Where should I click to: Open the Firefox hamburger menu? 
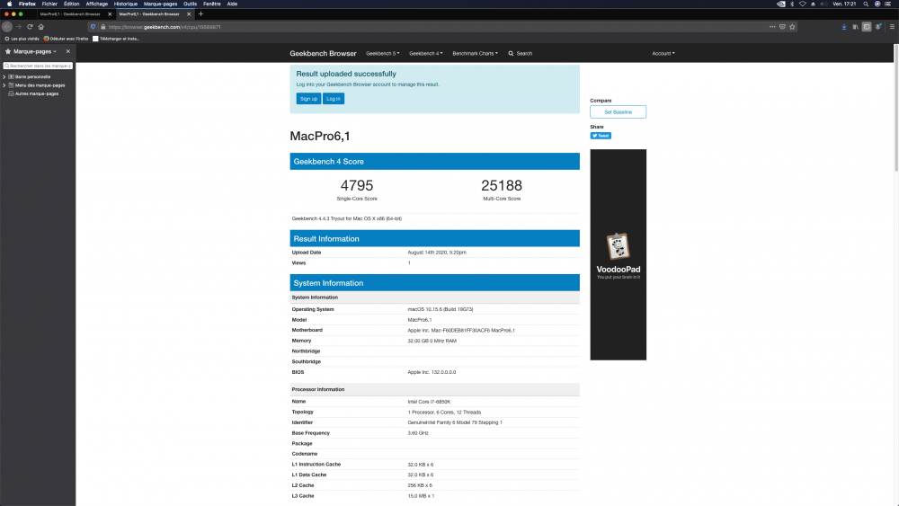click(x=892, y=27)
